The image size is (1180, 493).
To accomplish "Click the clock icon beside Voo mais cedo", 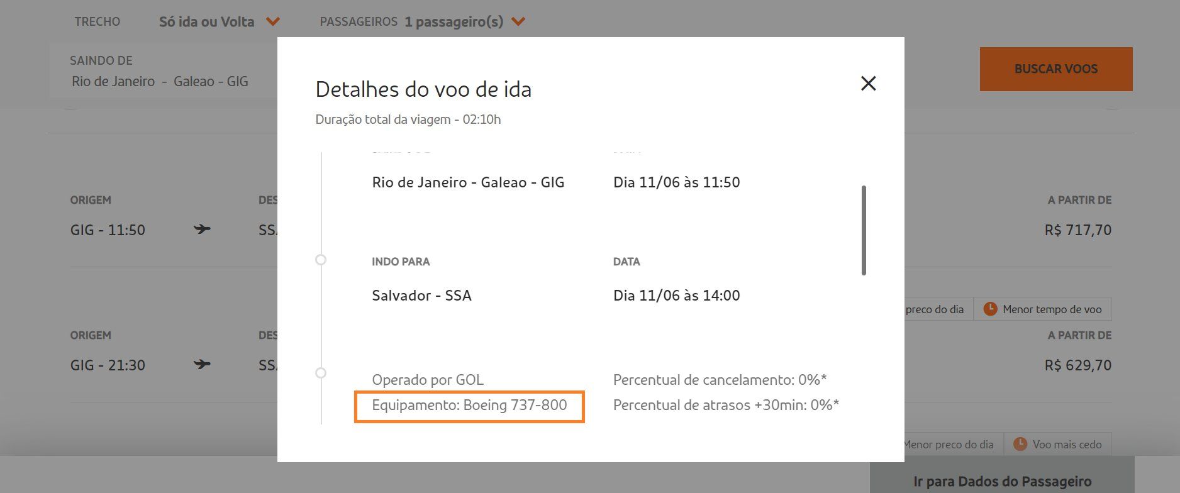I will pos(1020,444).
